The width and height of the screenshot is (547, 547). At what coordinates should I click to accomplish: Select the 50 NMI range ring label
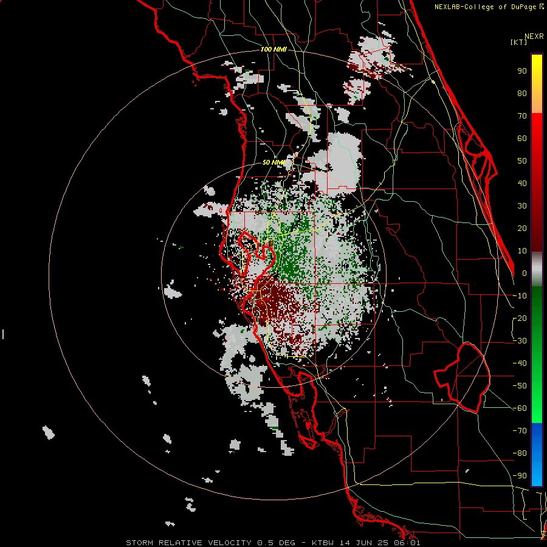(273, 162)
